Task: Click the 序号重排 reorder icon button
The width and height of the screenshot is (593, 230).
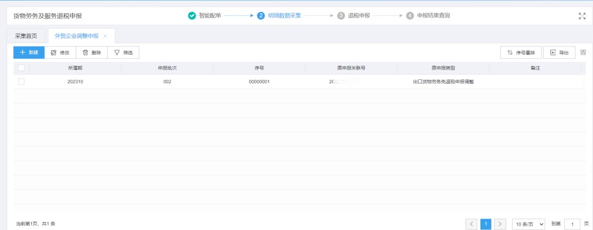Action: (521, 53)
